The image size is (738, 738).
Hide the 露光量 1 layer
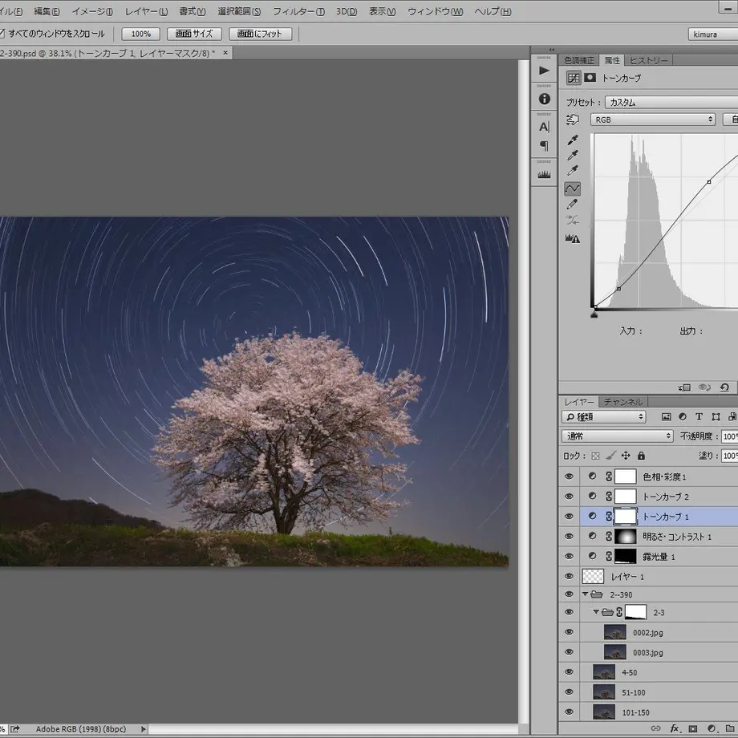click(569, 557)
